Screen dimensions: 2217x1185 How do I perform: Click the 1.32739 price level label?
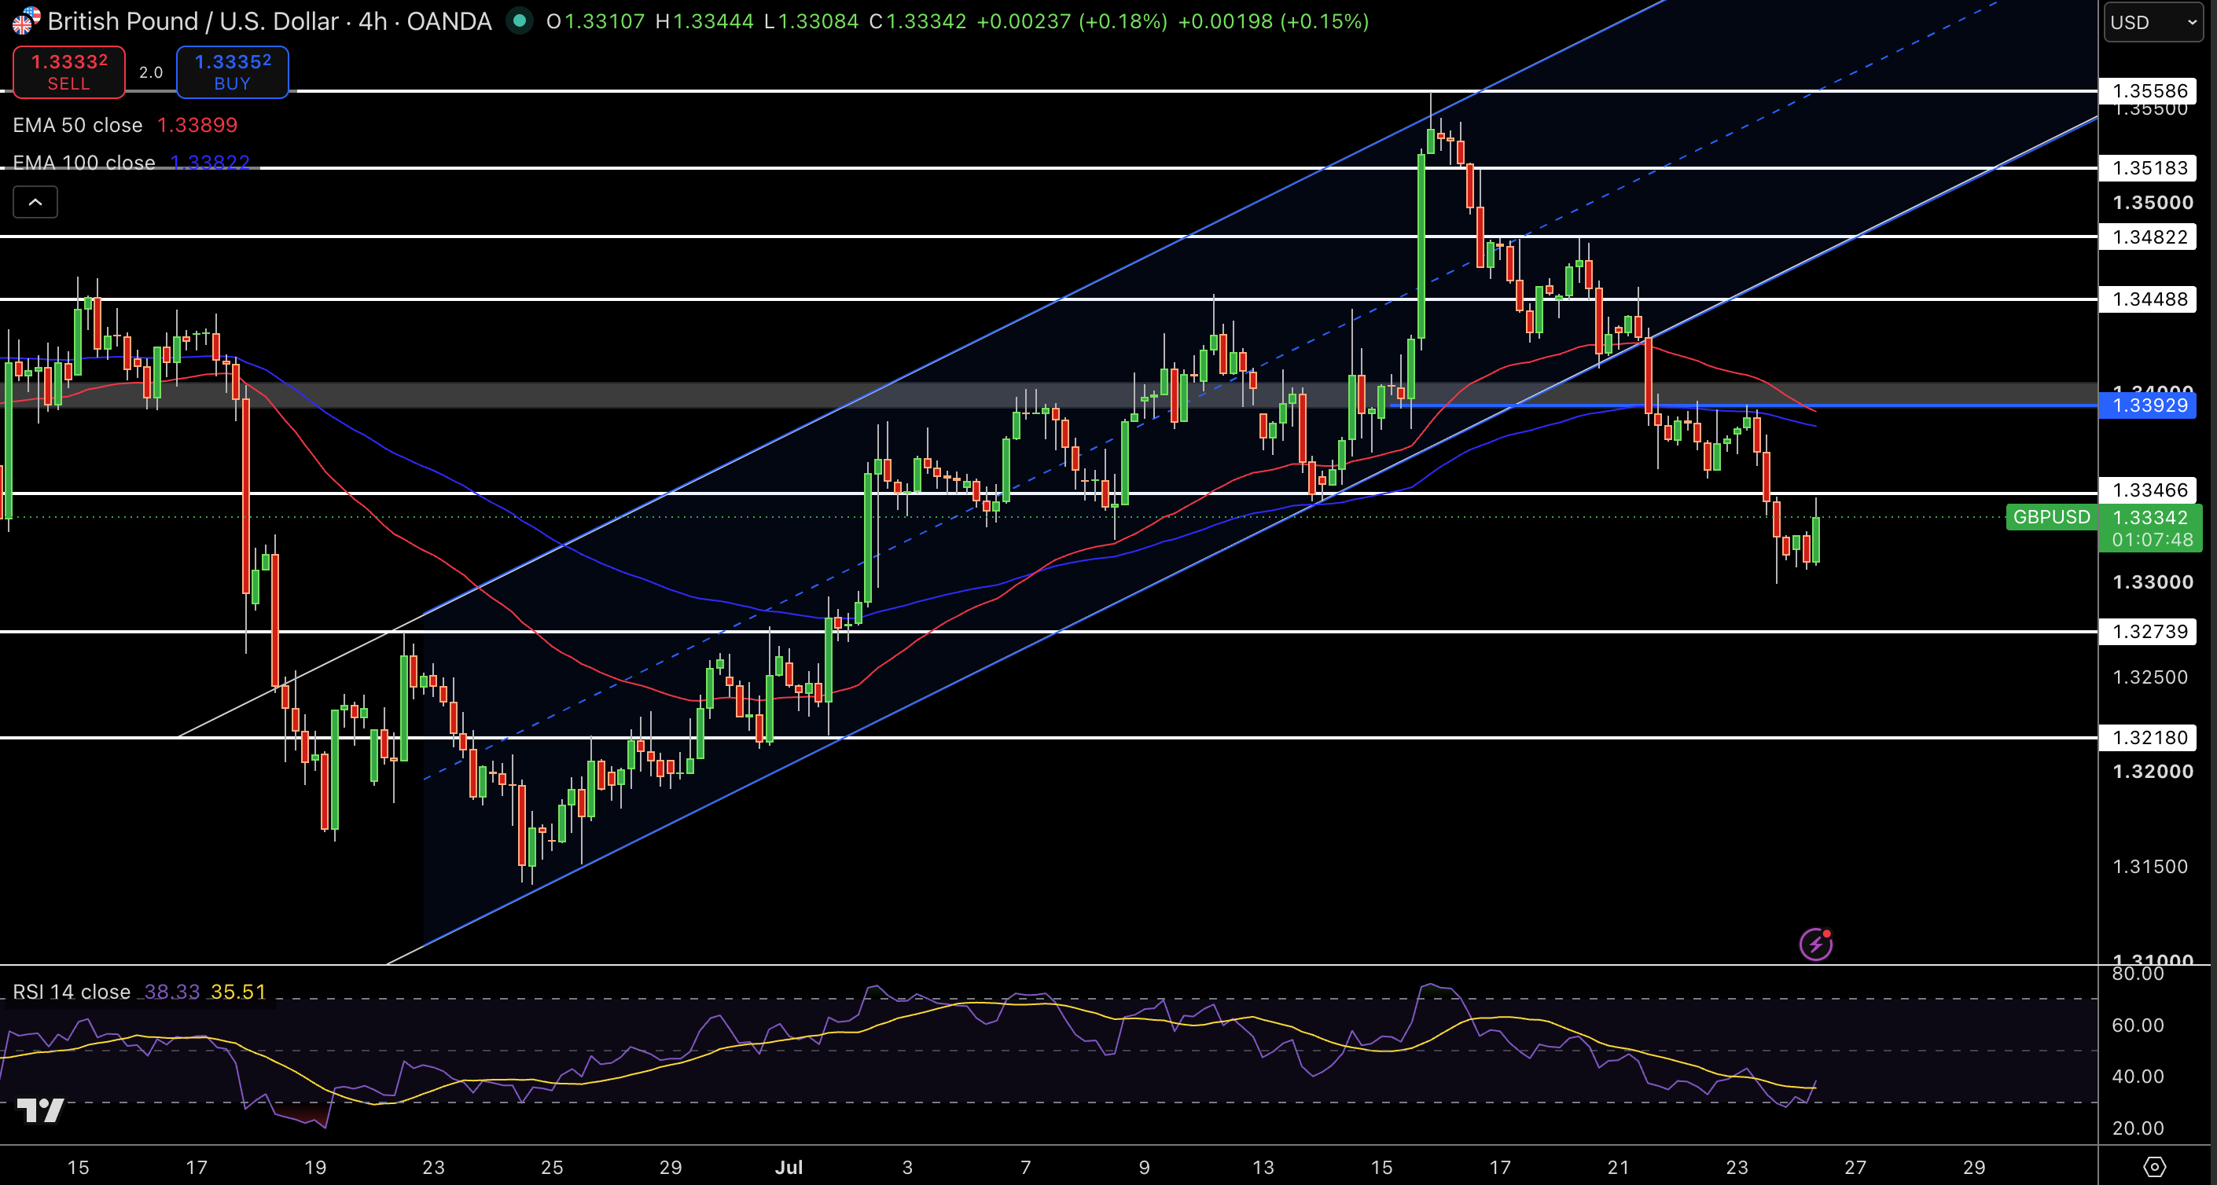click(2149, 631)
